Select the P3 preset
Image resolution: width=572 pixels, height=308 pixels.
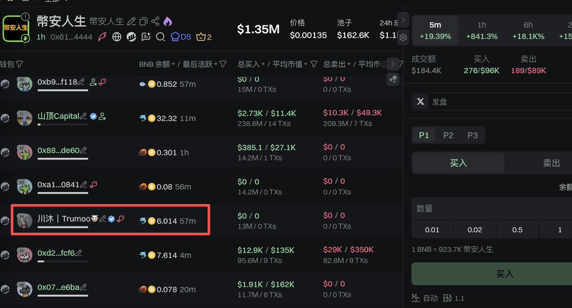(472, 135)
